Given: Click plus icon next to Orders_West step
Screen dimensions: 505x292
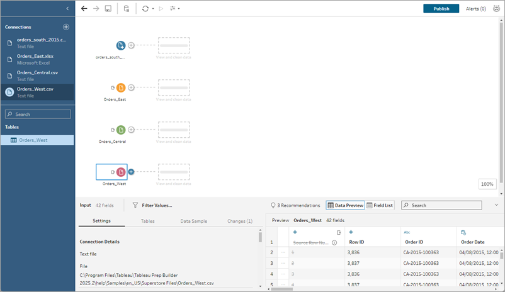Looking at the screenshot, I should point(131,172).
